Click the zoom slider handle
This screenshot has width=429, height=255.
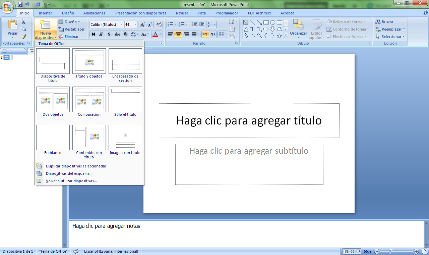[x=390, y=251]
